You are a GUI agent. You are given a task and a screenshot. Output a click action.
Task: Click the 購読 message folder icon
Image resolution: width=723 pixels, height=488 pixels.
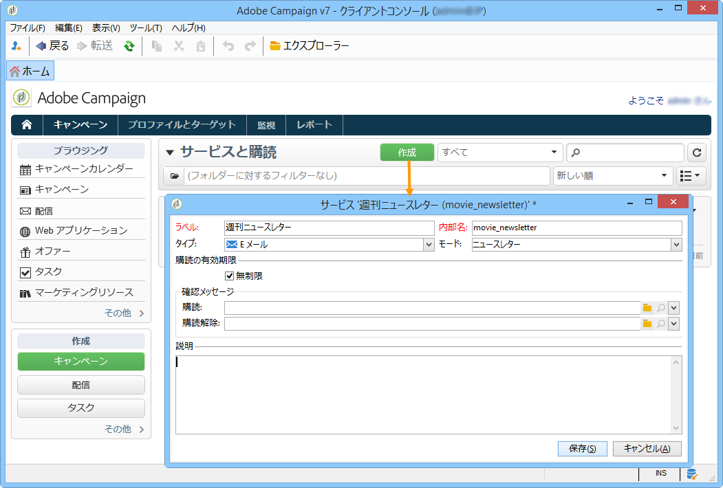pyautogui.click(x=647, y=308)
